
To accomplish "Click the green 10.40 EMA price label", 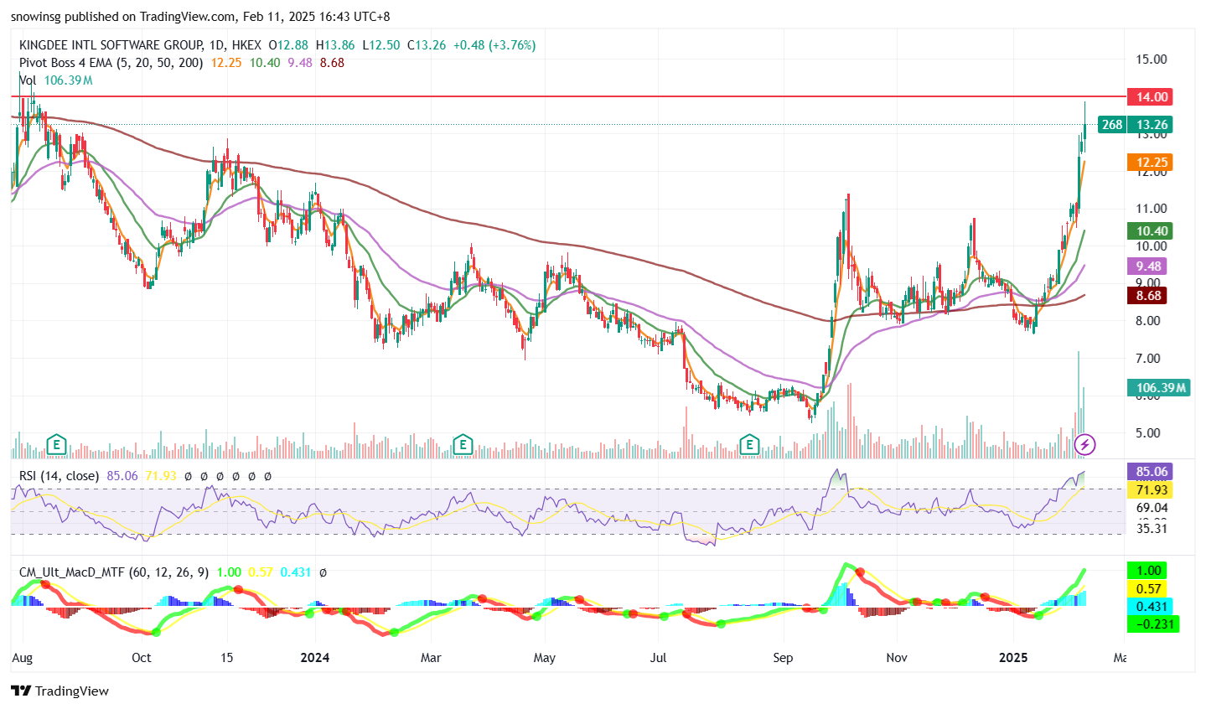I will click(x=1149, y=231).
